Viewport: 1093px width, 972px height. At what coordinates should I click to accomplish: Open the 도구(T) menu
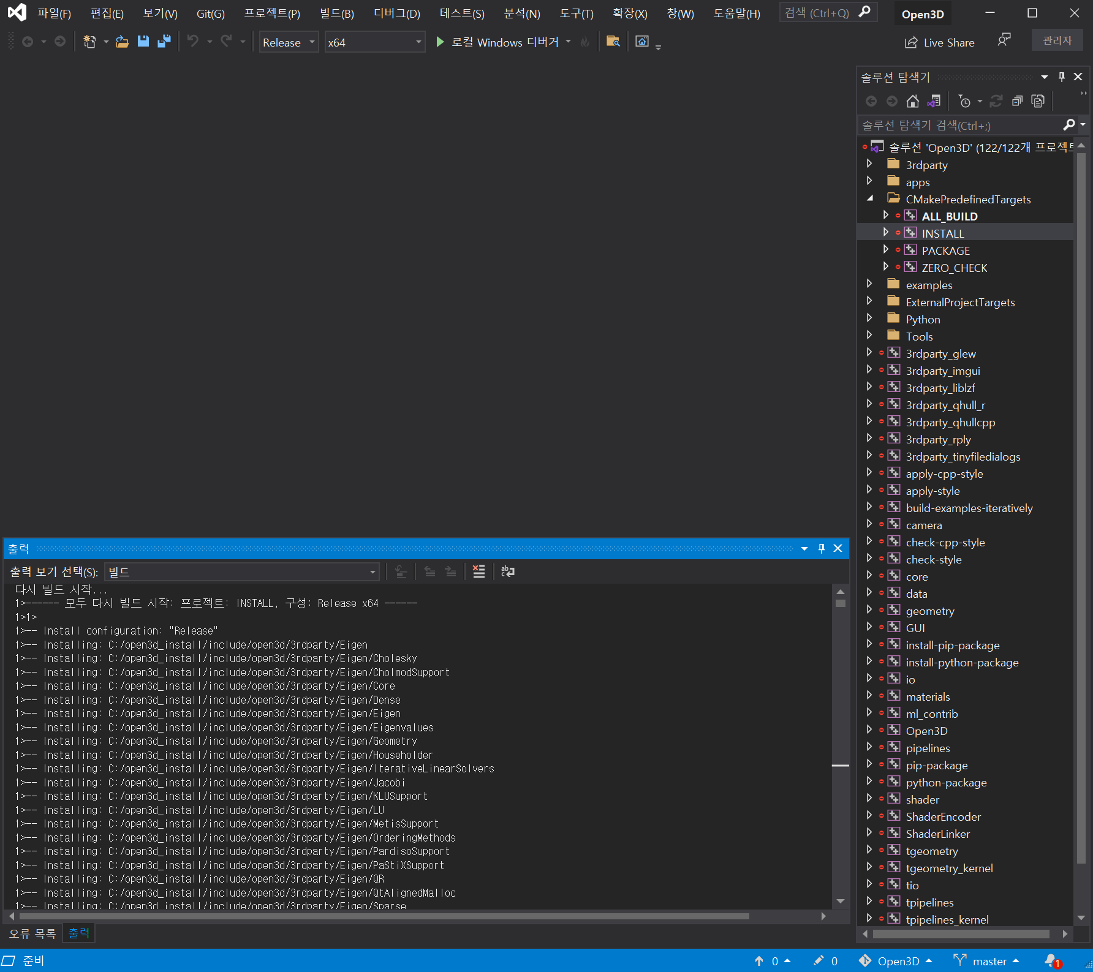click(576, 13)
